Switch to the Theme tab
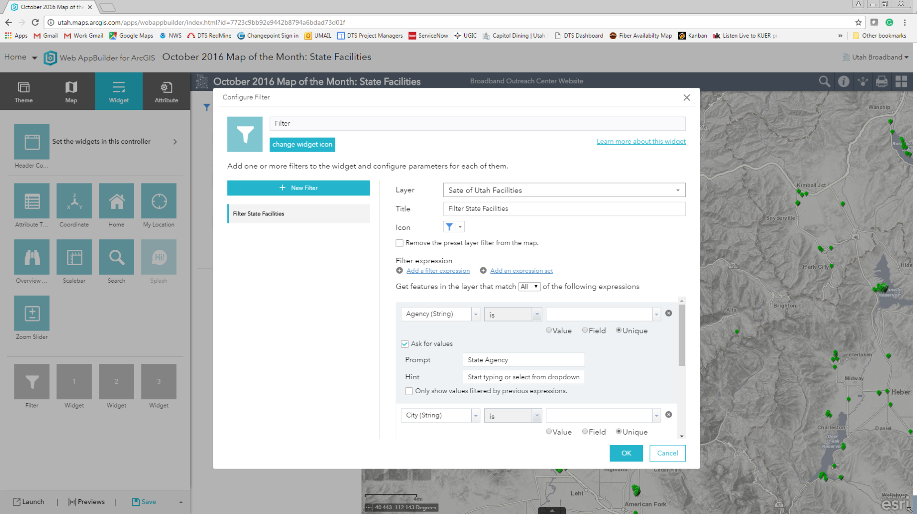Viewport: 917px width, 514px height. coord(24,91)
